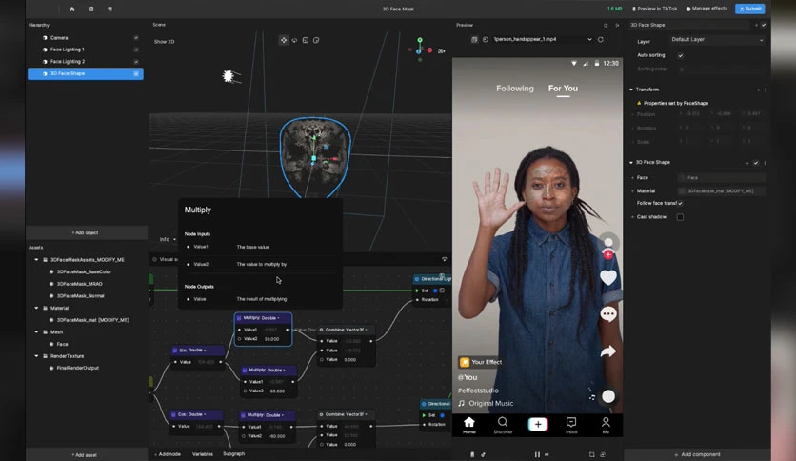The width and height of the screenshot is (796, 461).
Task: Click the light source icon in scene
Action: [x=229, y=76]
